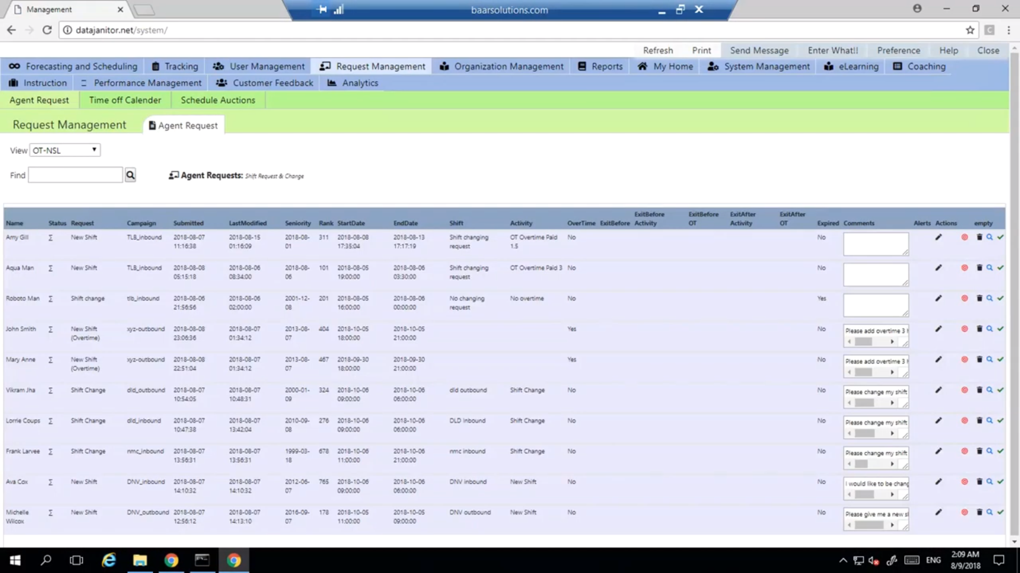Viewport: 1020px width, 573px height.
Task: Approve Mary Anne request with green checkmark
Action: click(1000, 360)
